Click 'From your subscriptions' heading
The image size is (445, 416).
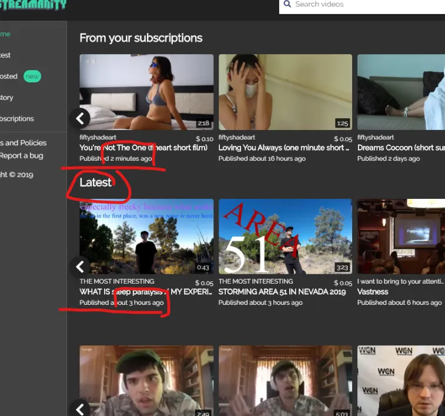coord(141,38)
